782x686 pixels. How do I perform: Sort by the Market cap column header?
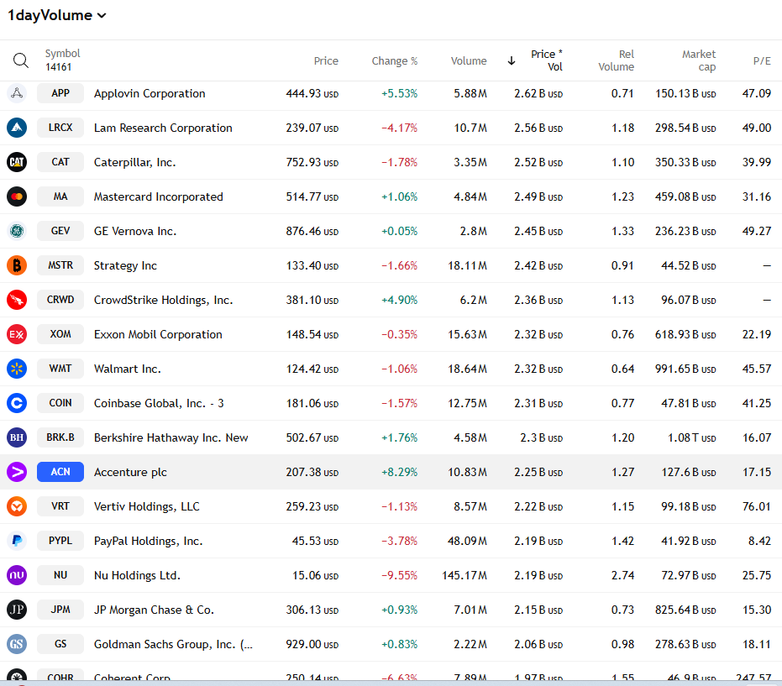[x=699, y=60]
